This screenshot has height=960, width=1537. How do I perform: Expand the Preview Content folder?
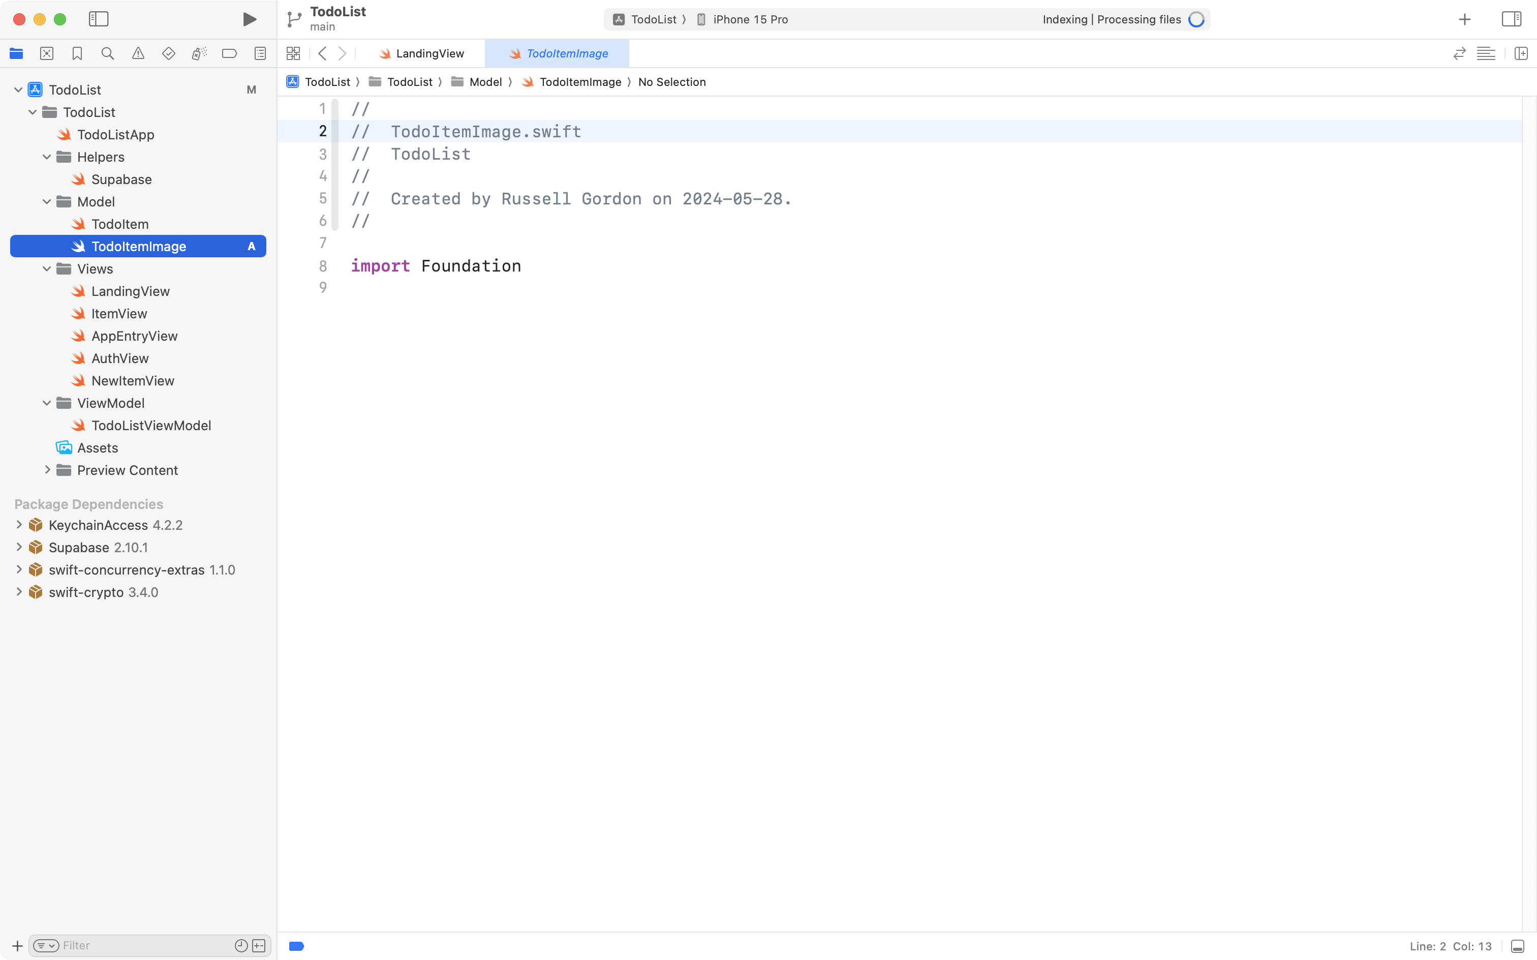[48, 470]
